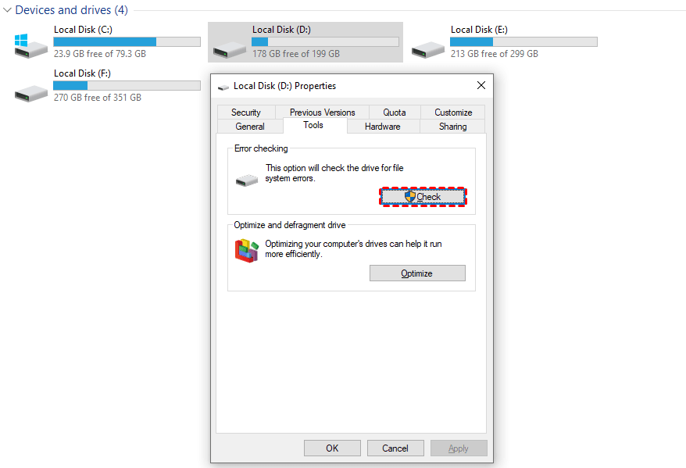Image resolution: width=686 pixels, height=468 pixels.
Task: Click the Optimize button
Action: [x=417, y=273]
